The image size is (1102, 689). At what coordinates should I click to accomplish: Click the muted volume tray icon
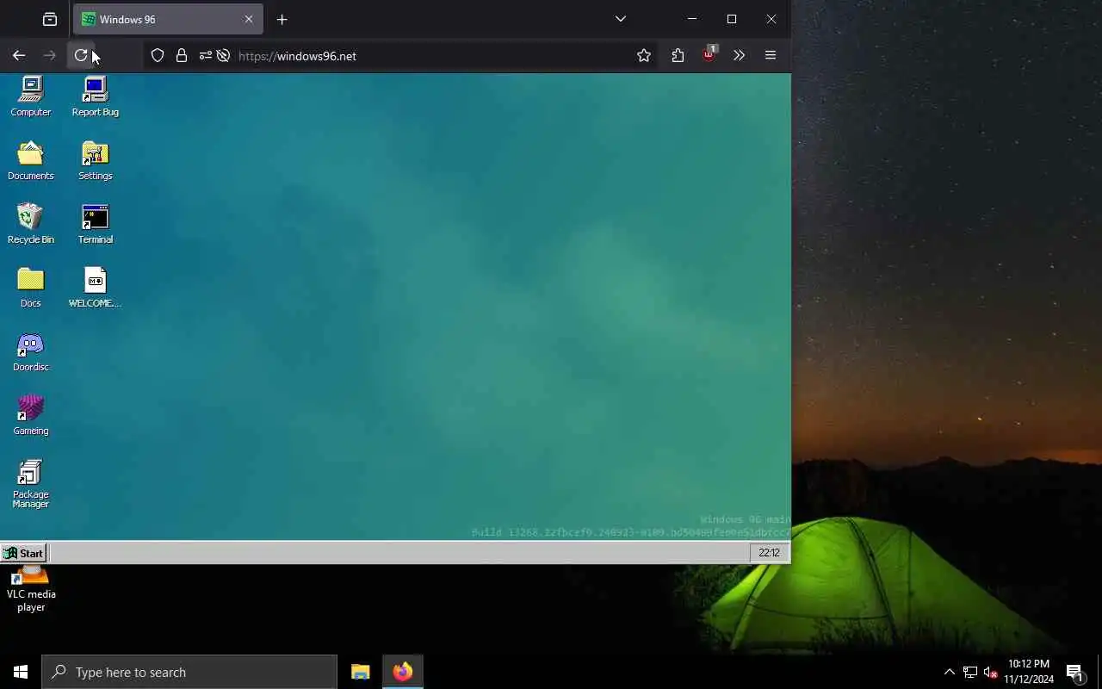pos(990,672)
